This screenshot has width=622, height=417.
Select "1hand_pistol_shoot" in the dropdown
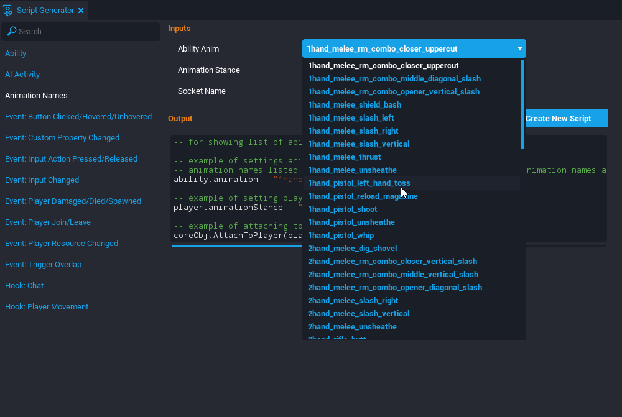pyautogui.click(x=343, y=209)
